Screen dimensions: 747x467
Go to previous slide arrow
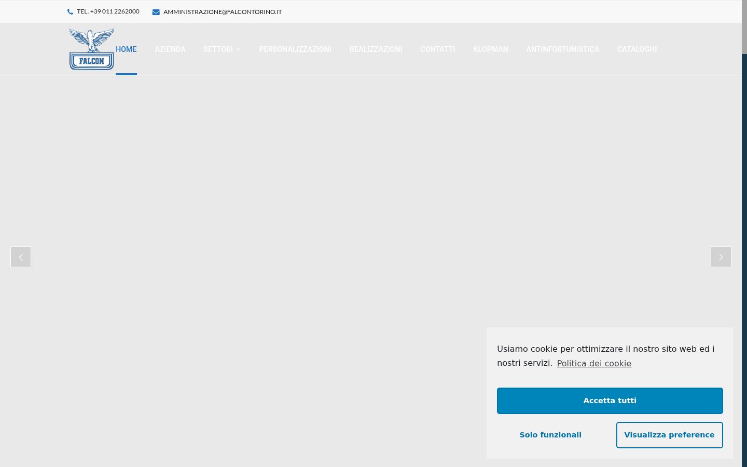pyautogui.click(x=21, y=257)
